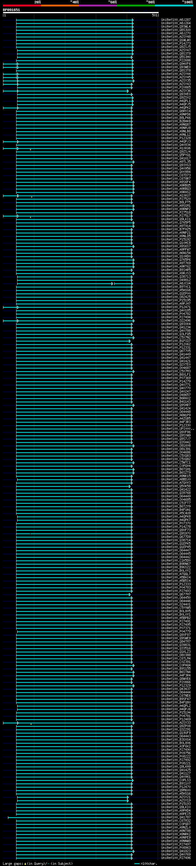Select hit UniRef100_C5IFT7
Screen dimensions: 196x866
click(176, 503)
